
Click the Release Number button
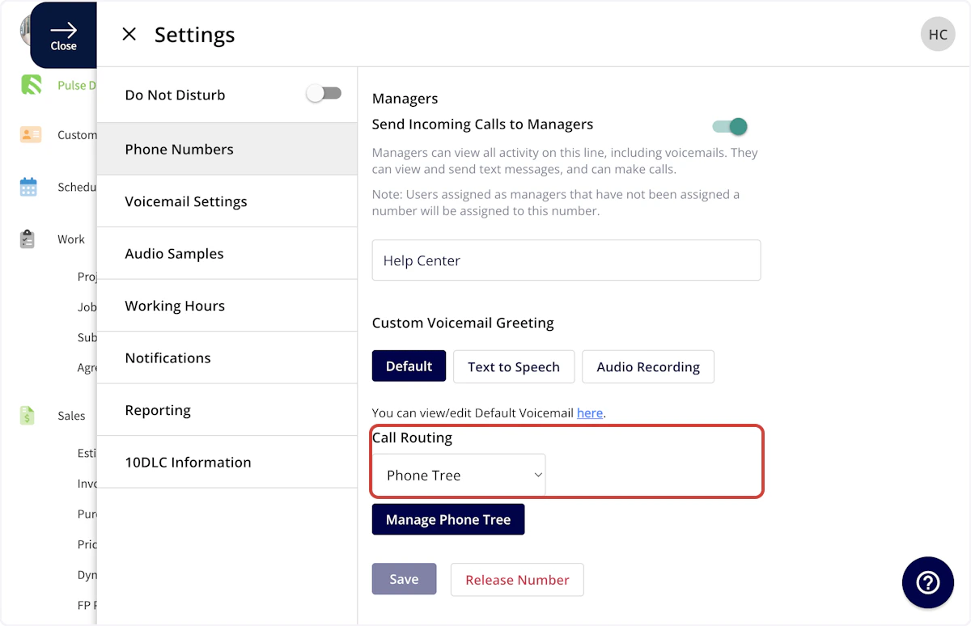(517, 579)
